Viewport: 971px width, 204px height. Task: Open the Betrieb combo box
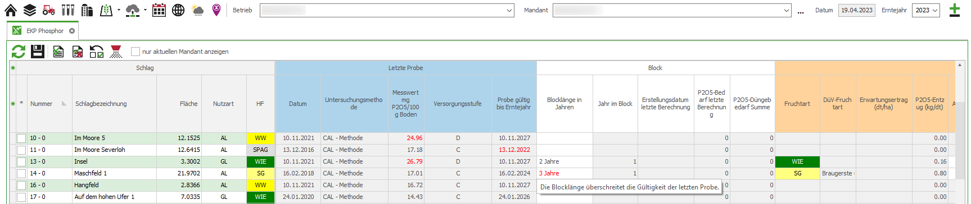coord(387,10)
